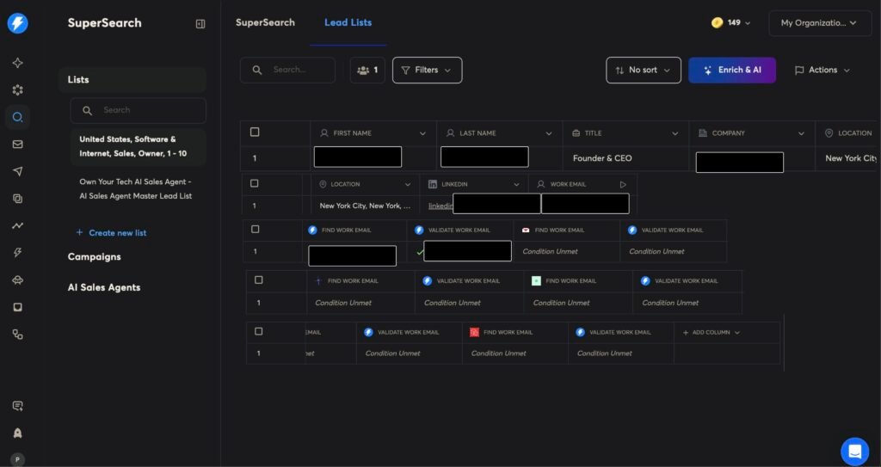
Task: Open the Campaigns section
Action: click(x=95, y=257)
